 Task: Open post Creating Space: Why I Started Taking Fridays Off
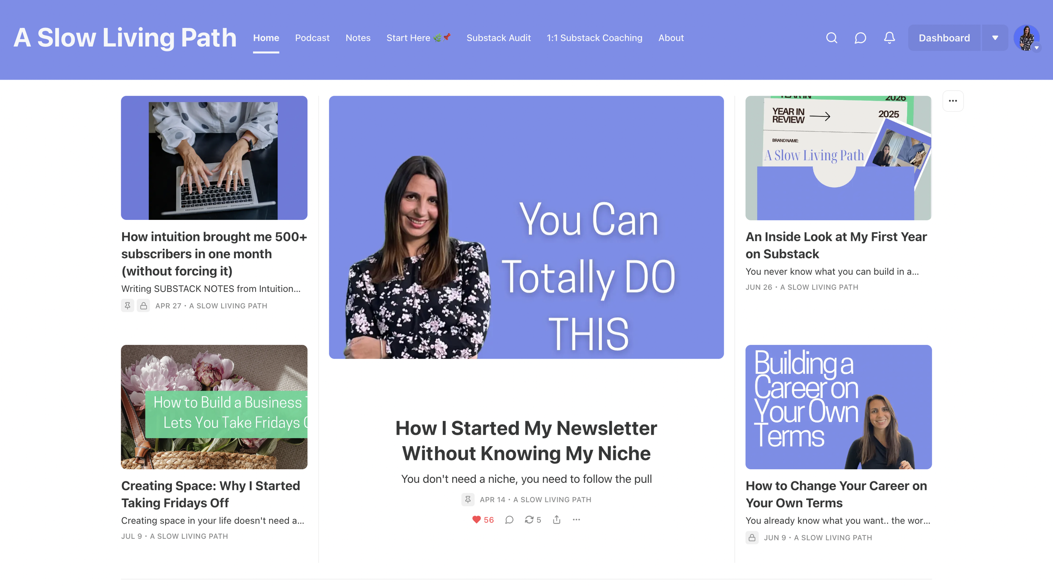(x=211, y=494)
